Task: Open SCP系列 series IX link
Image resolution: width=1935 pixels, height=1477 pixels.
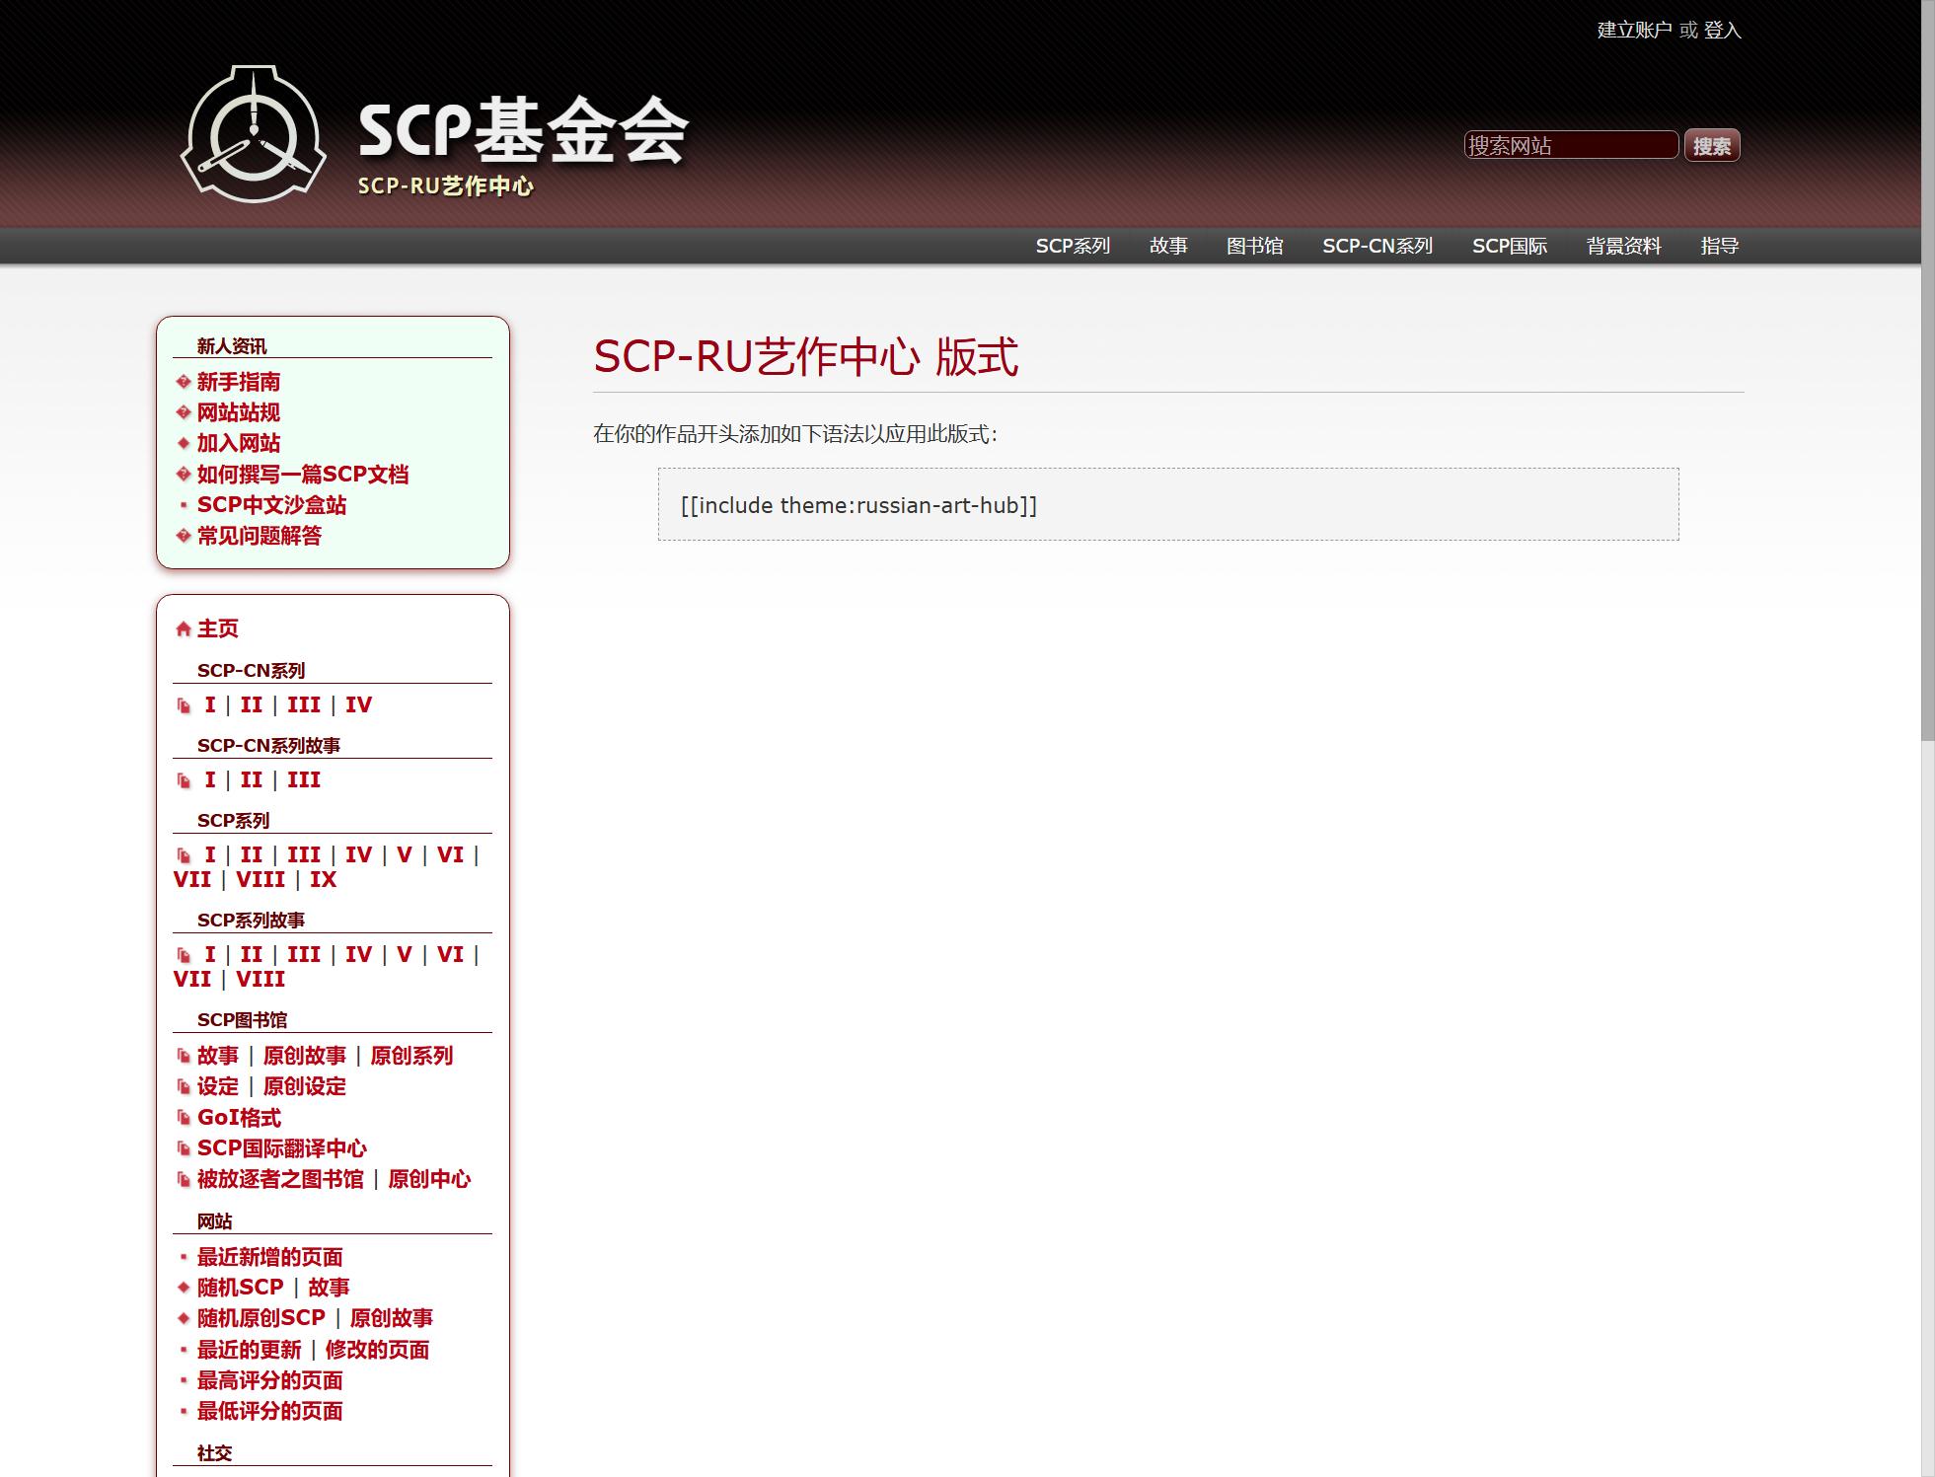Action: point(323,880)
